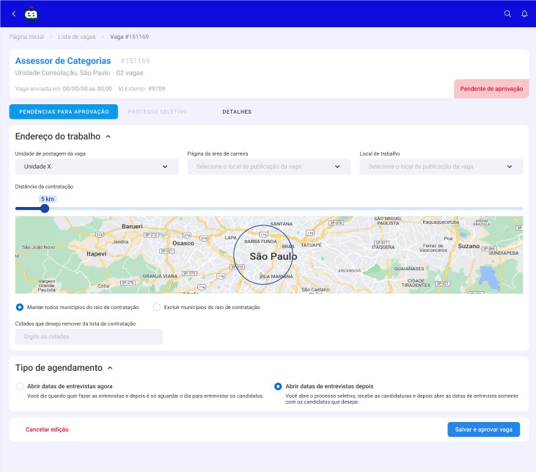Click Cancelar edição link
Image resolution: width=536 pixels, height=472 pixels.
[x=47, y=429]
